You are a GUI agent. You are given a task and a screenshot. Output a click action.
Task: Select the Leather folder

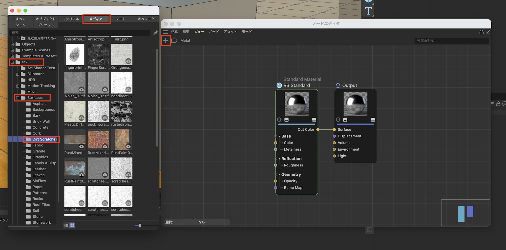click(x=39, y=169)
